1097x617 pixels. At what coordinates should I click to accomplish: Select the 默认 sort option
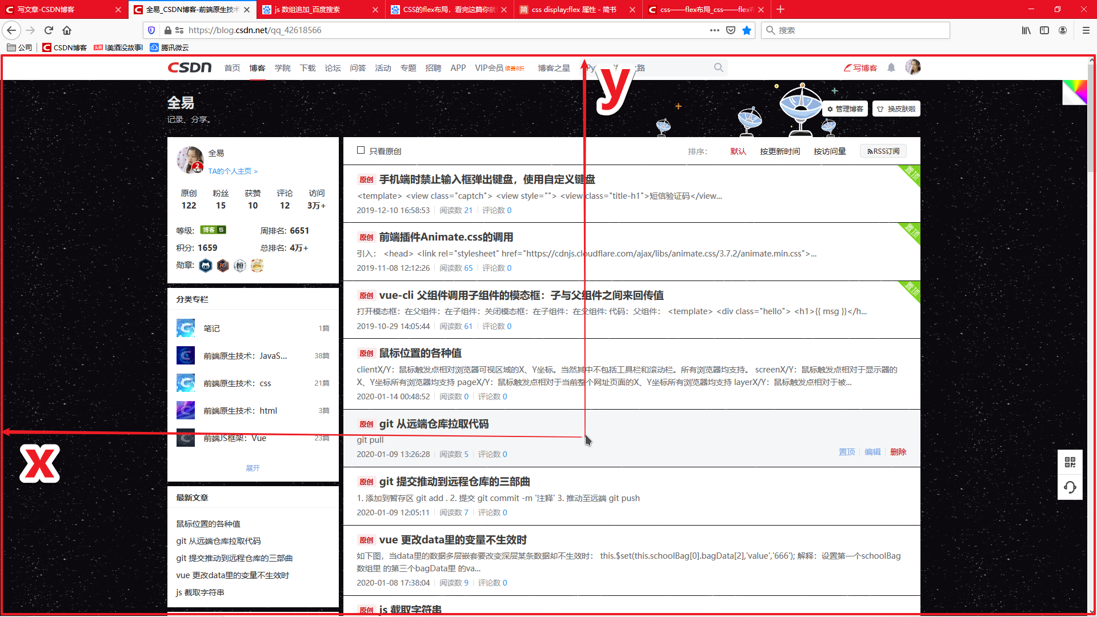pyautogui.click(x=738, y=151)
